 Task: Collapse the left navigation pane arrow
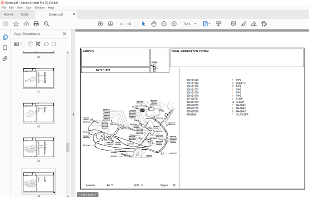click(73, 114)
